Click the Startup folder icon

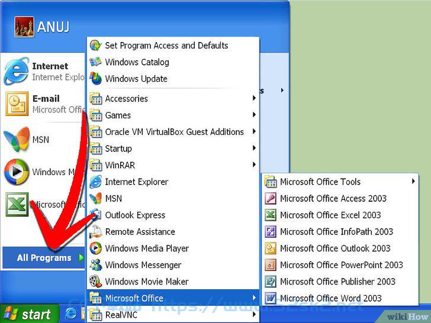tap(96, 148)
